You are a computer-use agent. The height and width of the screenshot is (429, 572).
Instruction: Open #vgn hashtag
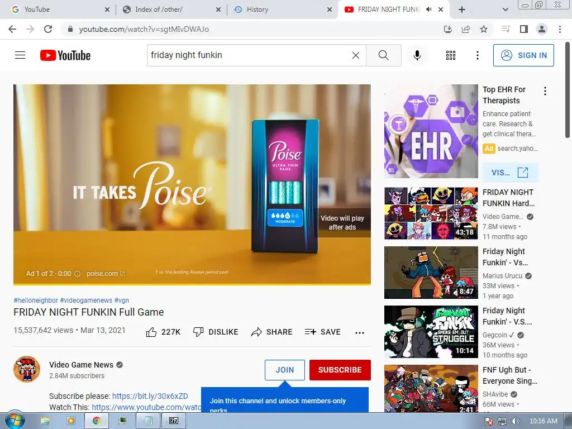coord(121,300)
